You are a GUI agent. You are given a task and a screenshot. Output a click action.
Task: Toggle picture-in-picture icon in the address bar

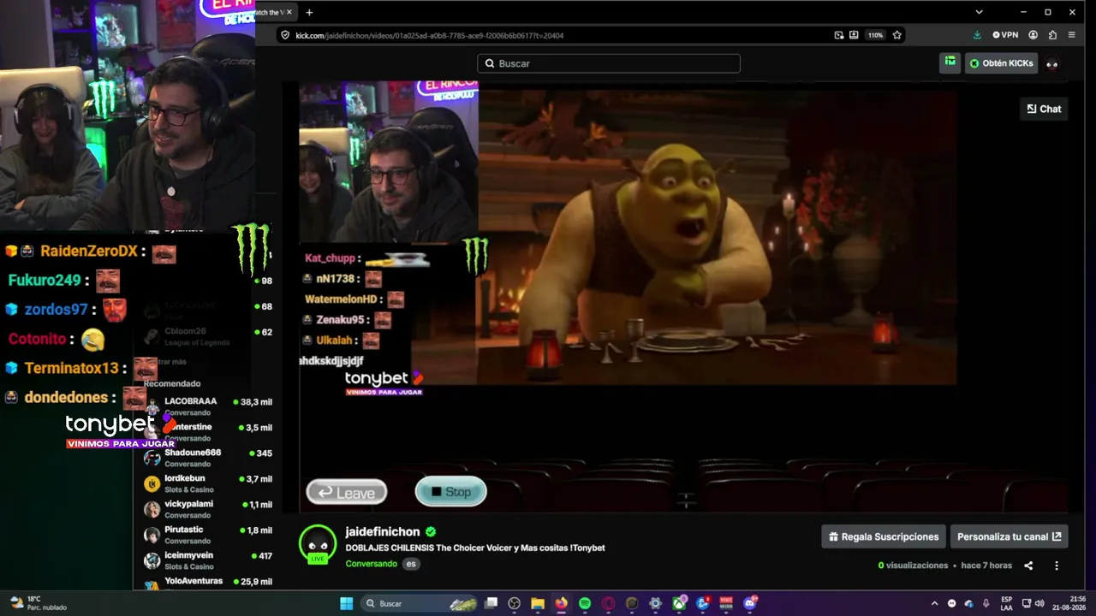click(x=839, y=35)
